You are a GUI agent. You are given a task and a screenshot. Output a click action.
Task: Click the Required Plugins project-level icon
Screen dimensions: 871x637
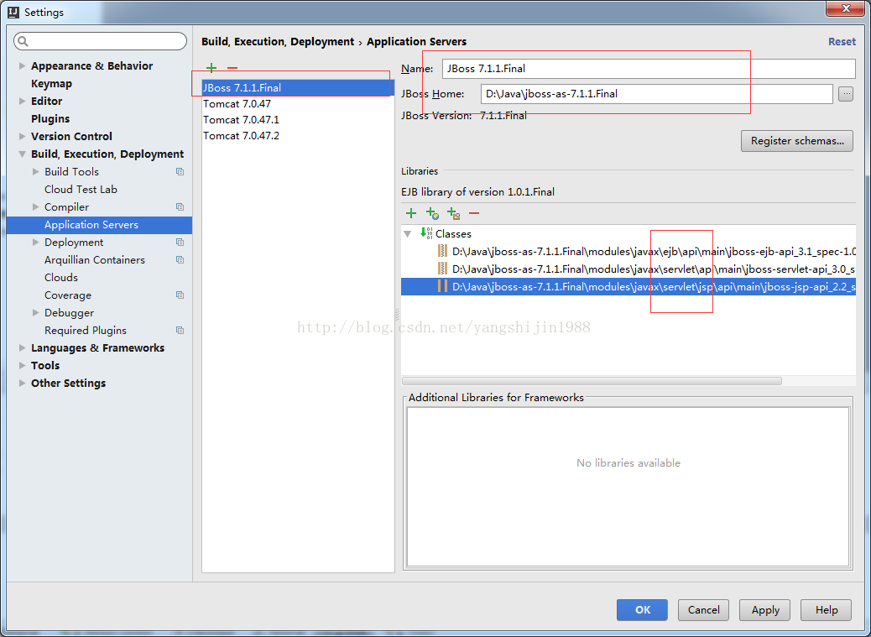point(180,331)
